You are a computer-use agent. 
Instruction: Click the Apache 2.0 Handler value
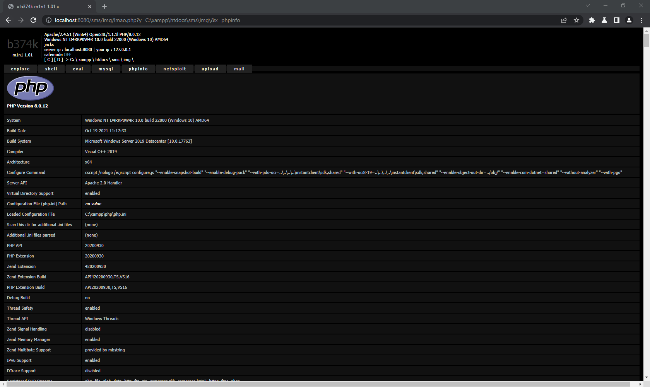coord(104,183)
